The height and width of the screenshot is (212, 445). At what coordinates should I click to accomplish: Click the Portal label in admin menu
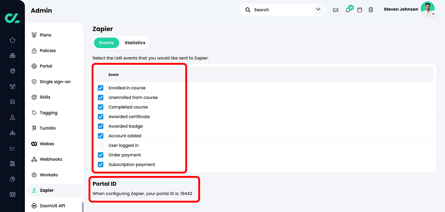click(46, 66)
